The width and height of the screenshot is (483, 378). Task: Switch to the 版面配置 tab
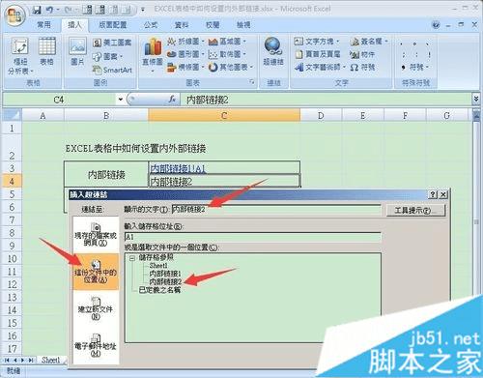pos(113,25)
